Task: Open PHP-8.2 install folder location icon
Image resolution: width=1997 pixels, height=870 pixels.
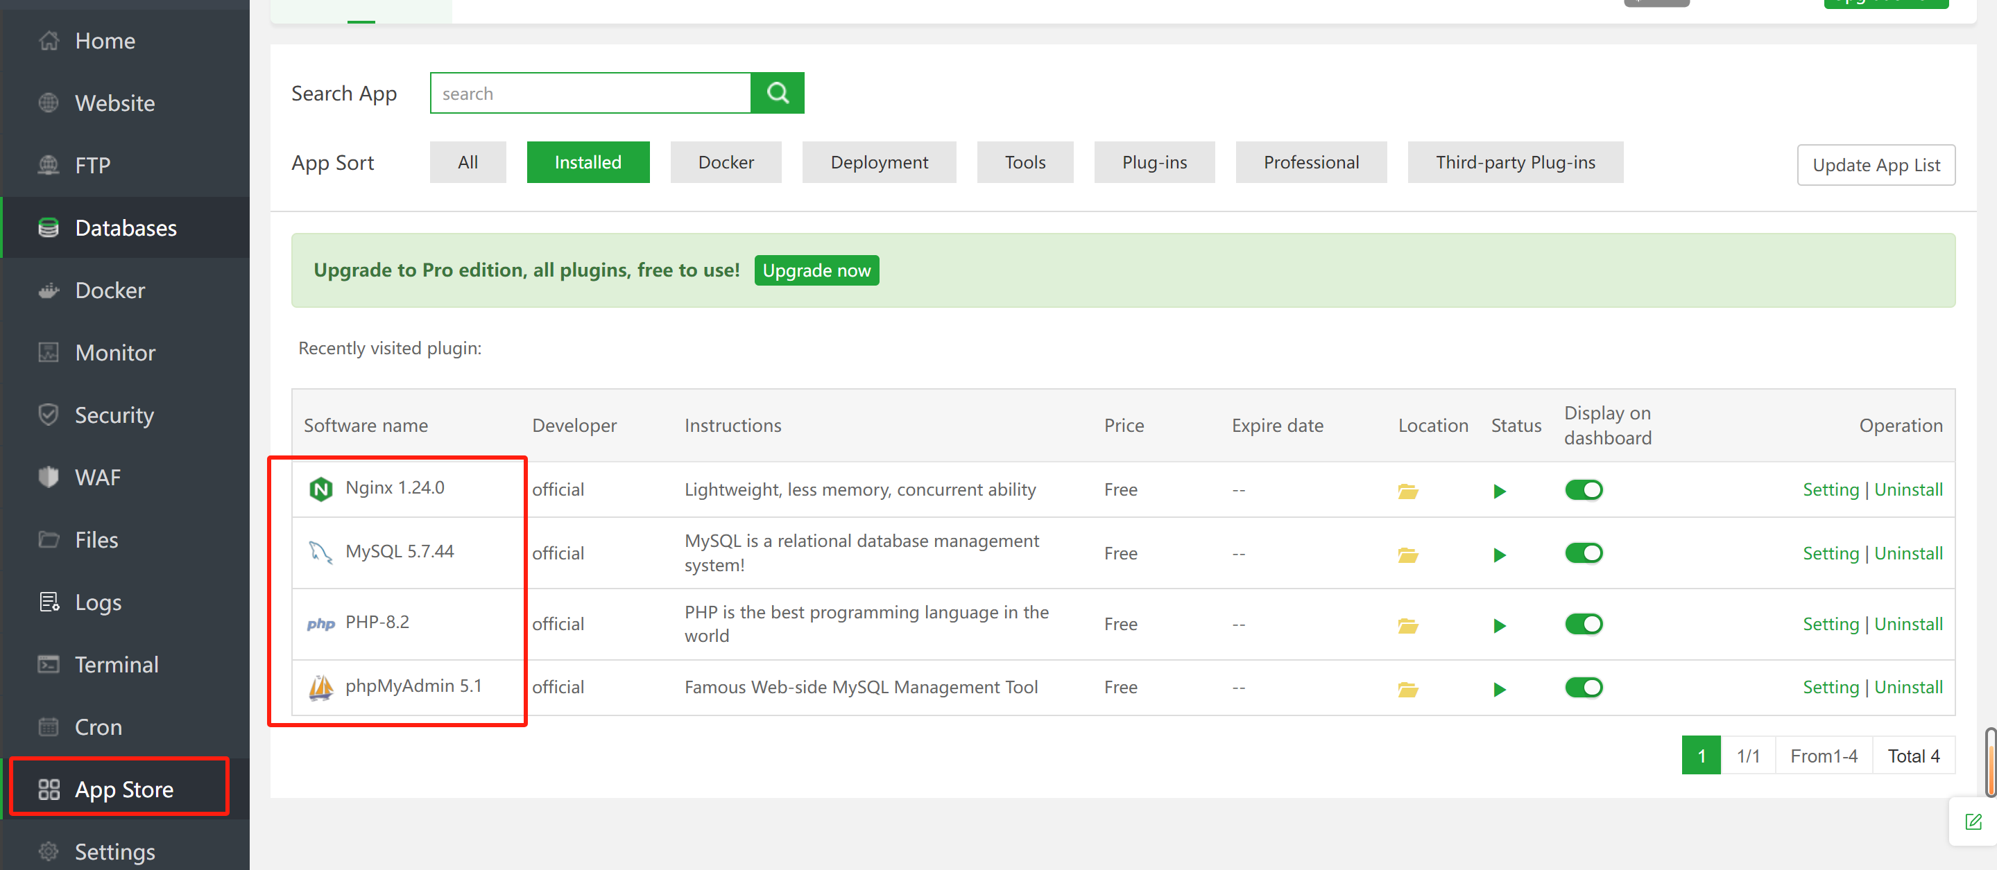Action: point(1408,625)
